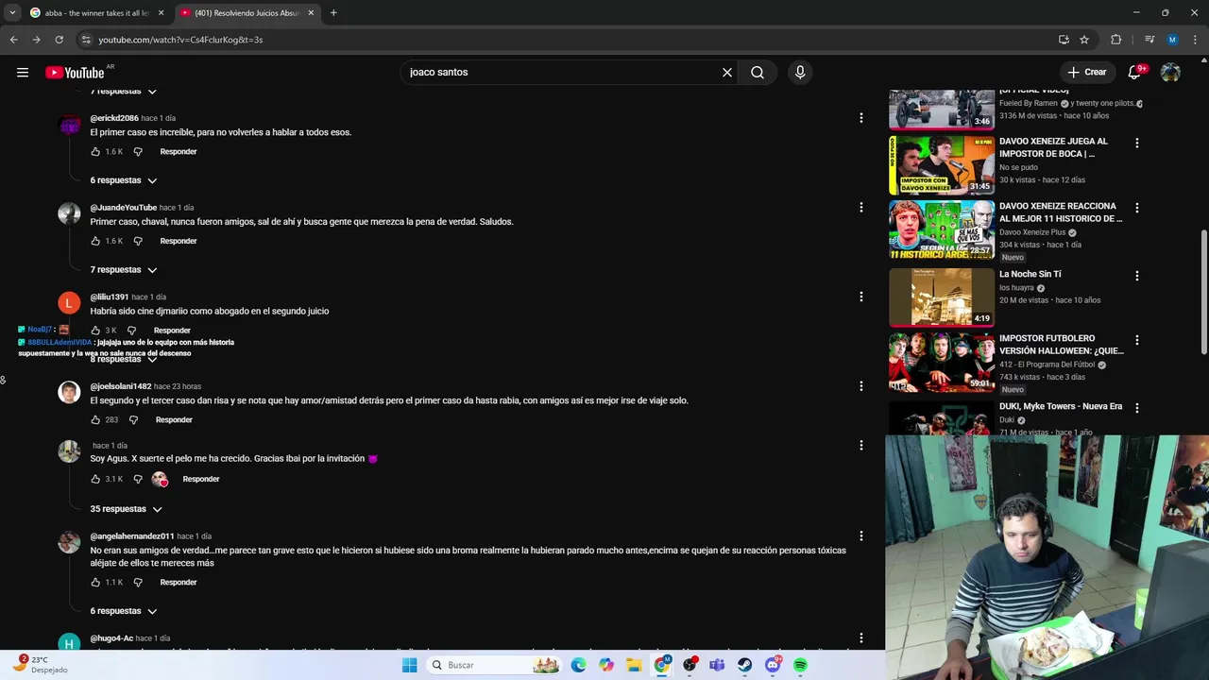1209x680 pixels.
Task: Close the 'abba' browser tab
Action: [161, 13]
